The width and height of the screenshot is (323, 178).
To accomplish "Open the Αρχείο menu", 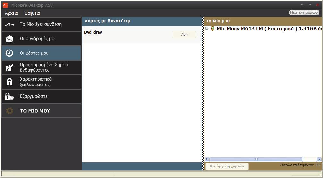I will [12, 13].
